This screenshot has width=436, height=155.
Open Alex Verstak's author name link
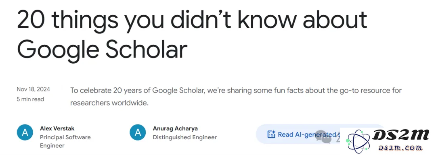(x=57, y=129)
